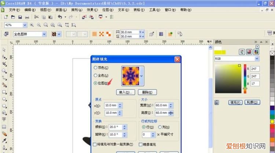Select the Rectangle tool

(x=4, y=92)
